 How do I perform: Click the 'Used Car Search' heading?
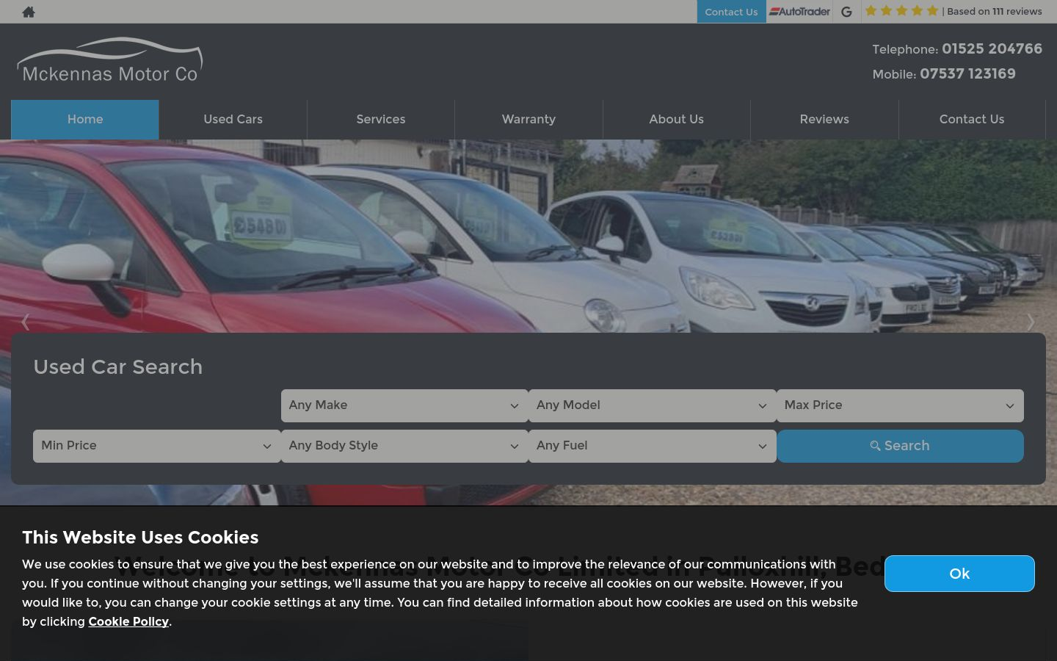point(118,366)
